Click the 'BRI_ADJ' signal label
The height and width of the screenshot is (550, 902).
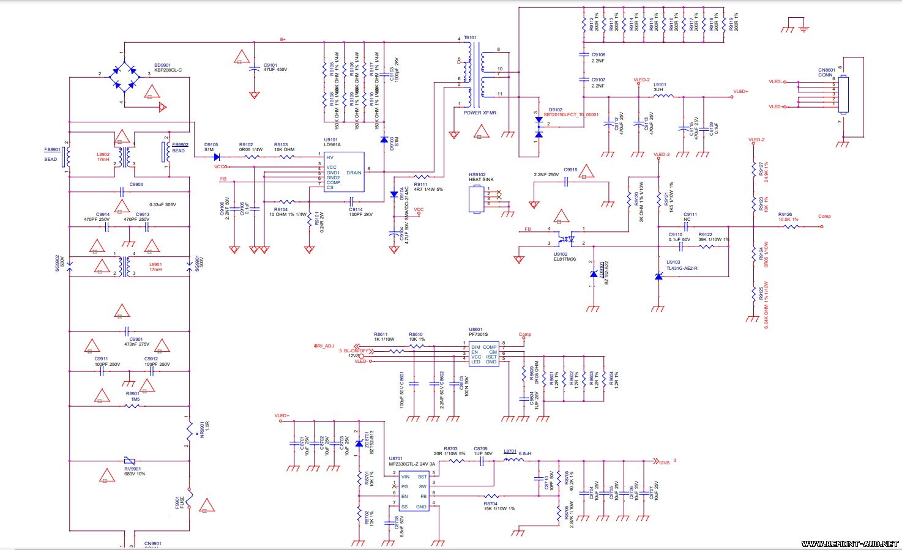324,346
